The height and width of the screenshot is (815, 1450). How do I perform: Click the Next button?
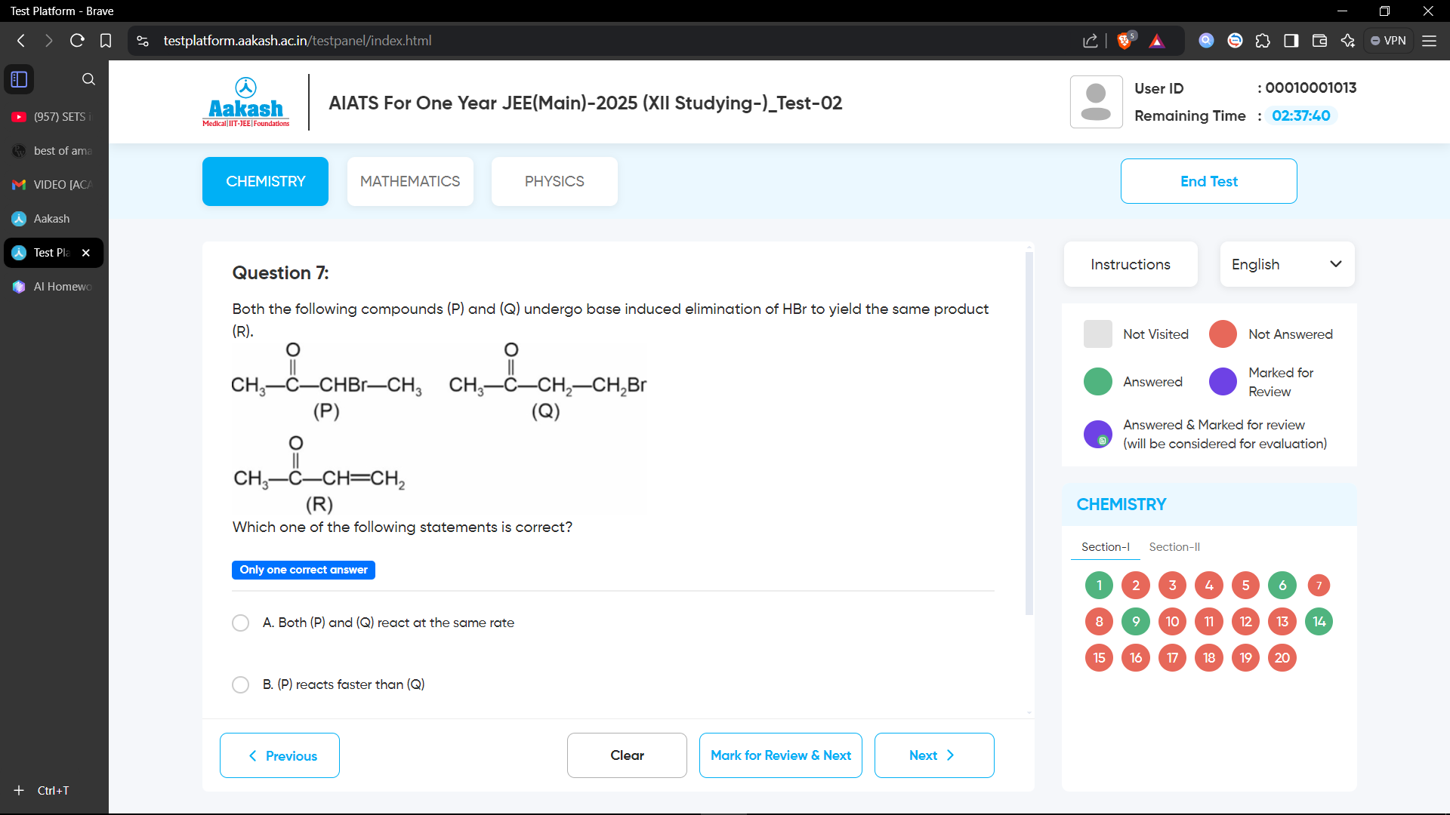click(934, 755)
